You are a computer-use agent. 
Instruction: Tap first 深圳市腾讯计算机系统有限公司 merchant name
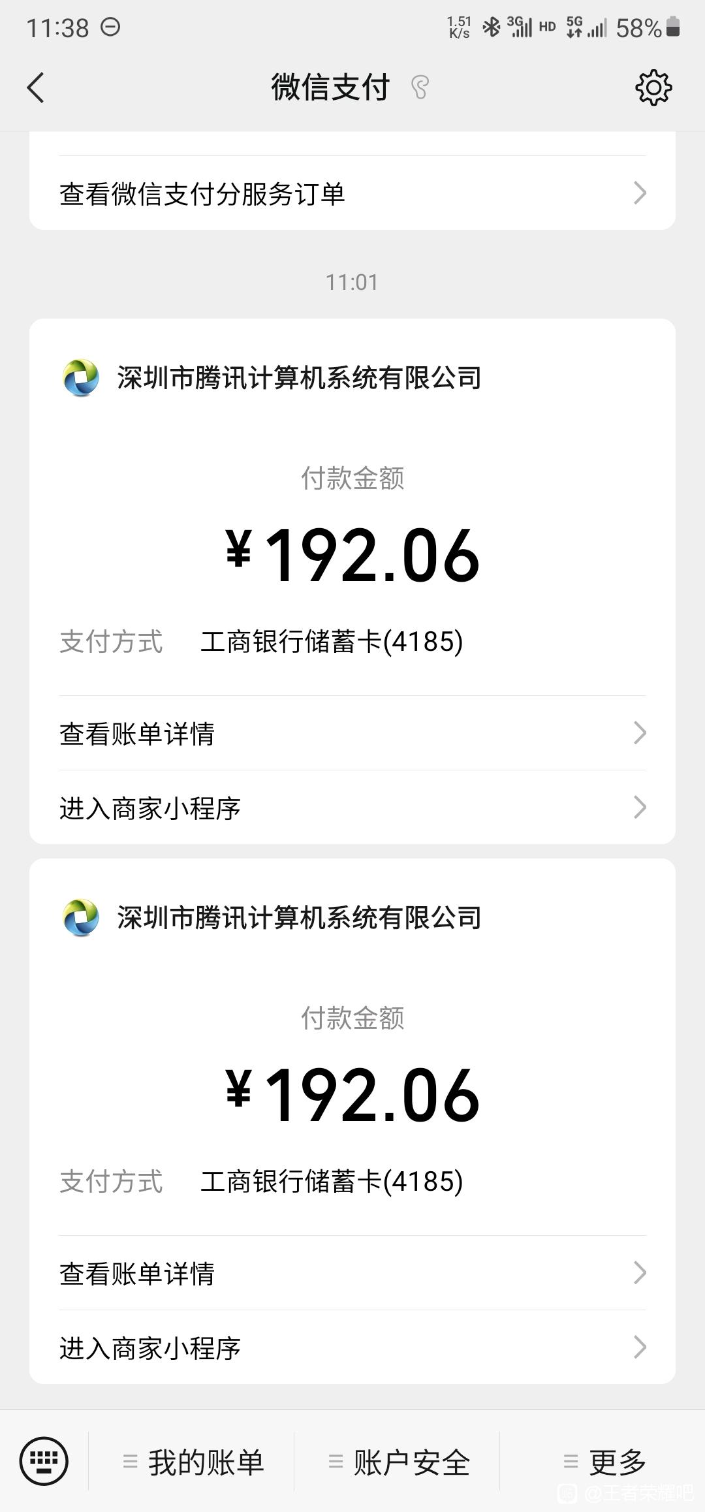(300, 378)
